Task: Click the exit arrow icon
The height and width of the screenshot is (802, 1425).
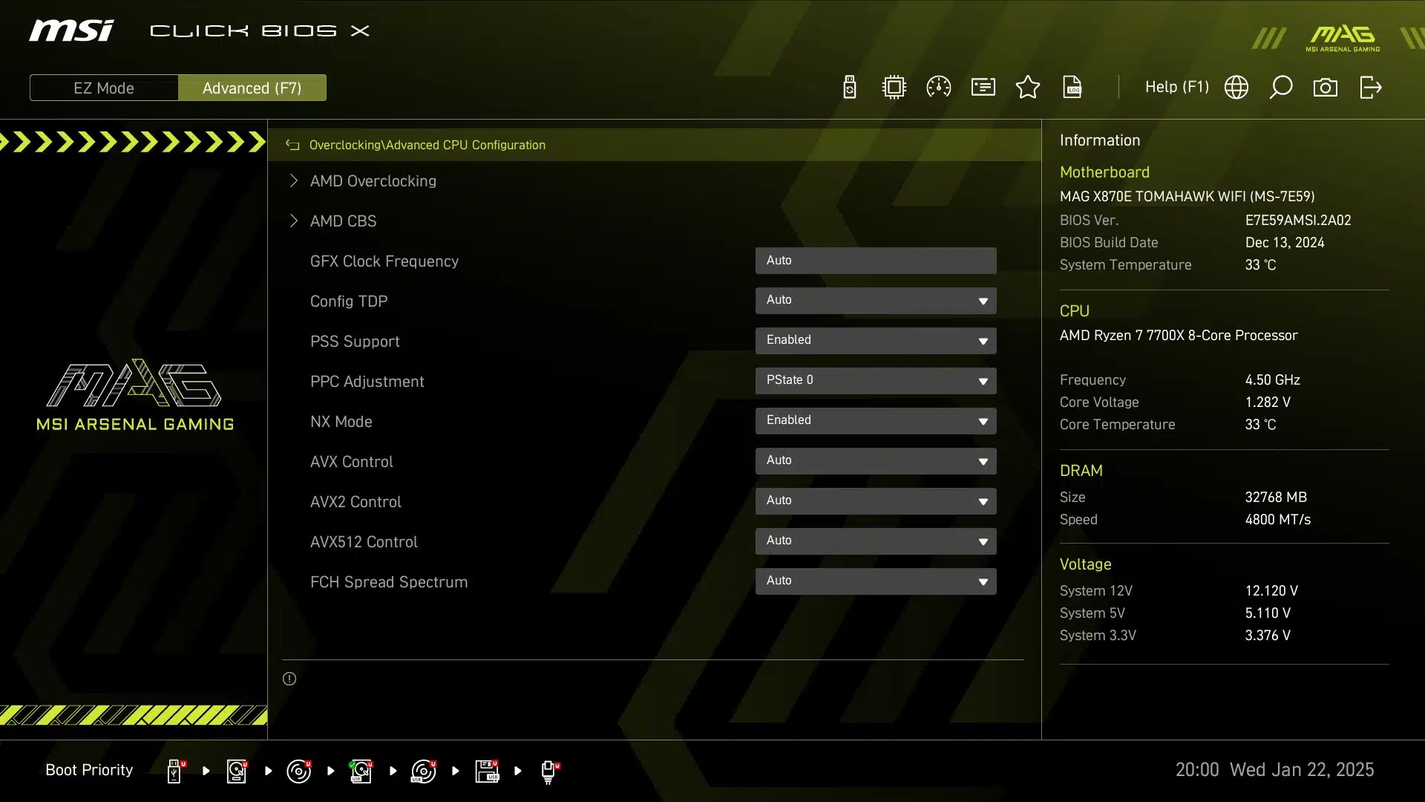Action: click(x=1370, y=88)
